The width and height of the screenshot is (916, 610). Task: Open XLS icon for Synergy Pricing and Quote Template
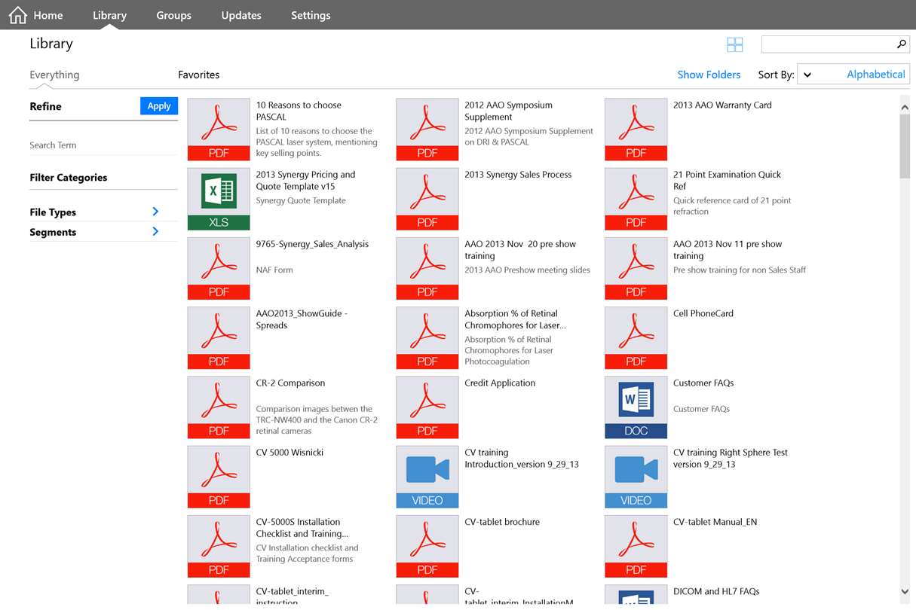tap(219, 199)
